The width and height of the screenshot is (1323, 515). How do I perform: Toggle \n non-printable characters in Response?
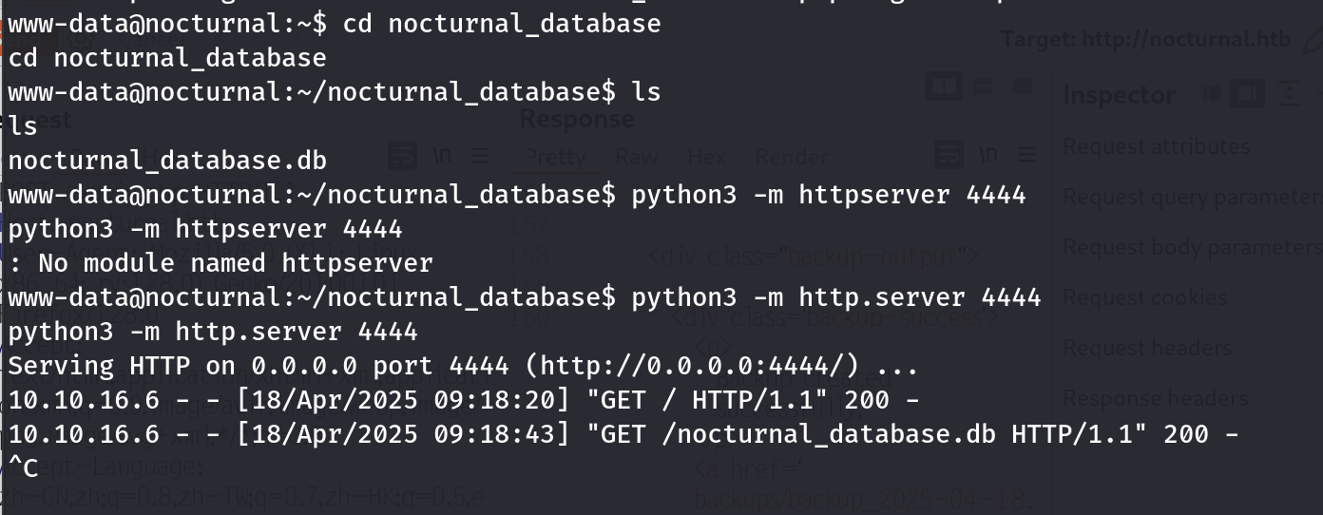tap(987, 155)
